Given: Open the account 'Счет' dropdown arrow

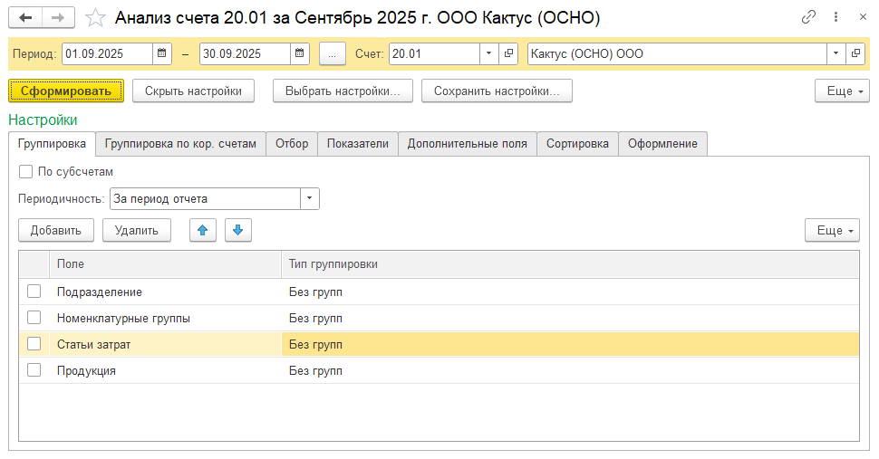Looking at the screenshot, I should click(489, 54).
